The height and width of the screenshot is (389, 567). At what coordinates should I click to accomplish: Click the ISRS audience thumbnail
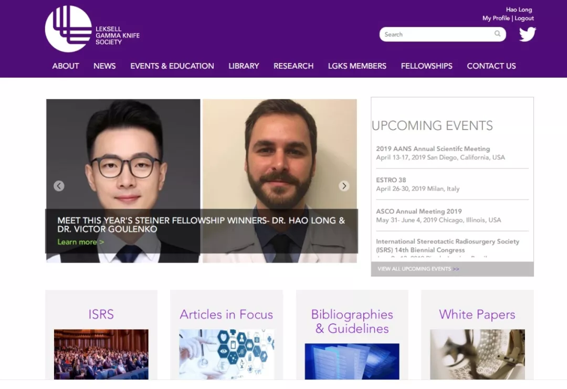click(x=101, y=354)
